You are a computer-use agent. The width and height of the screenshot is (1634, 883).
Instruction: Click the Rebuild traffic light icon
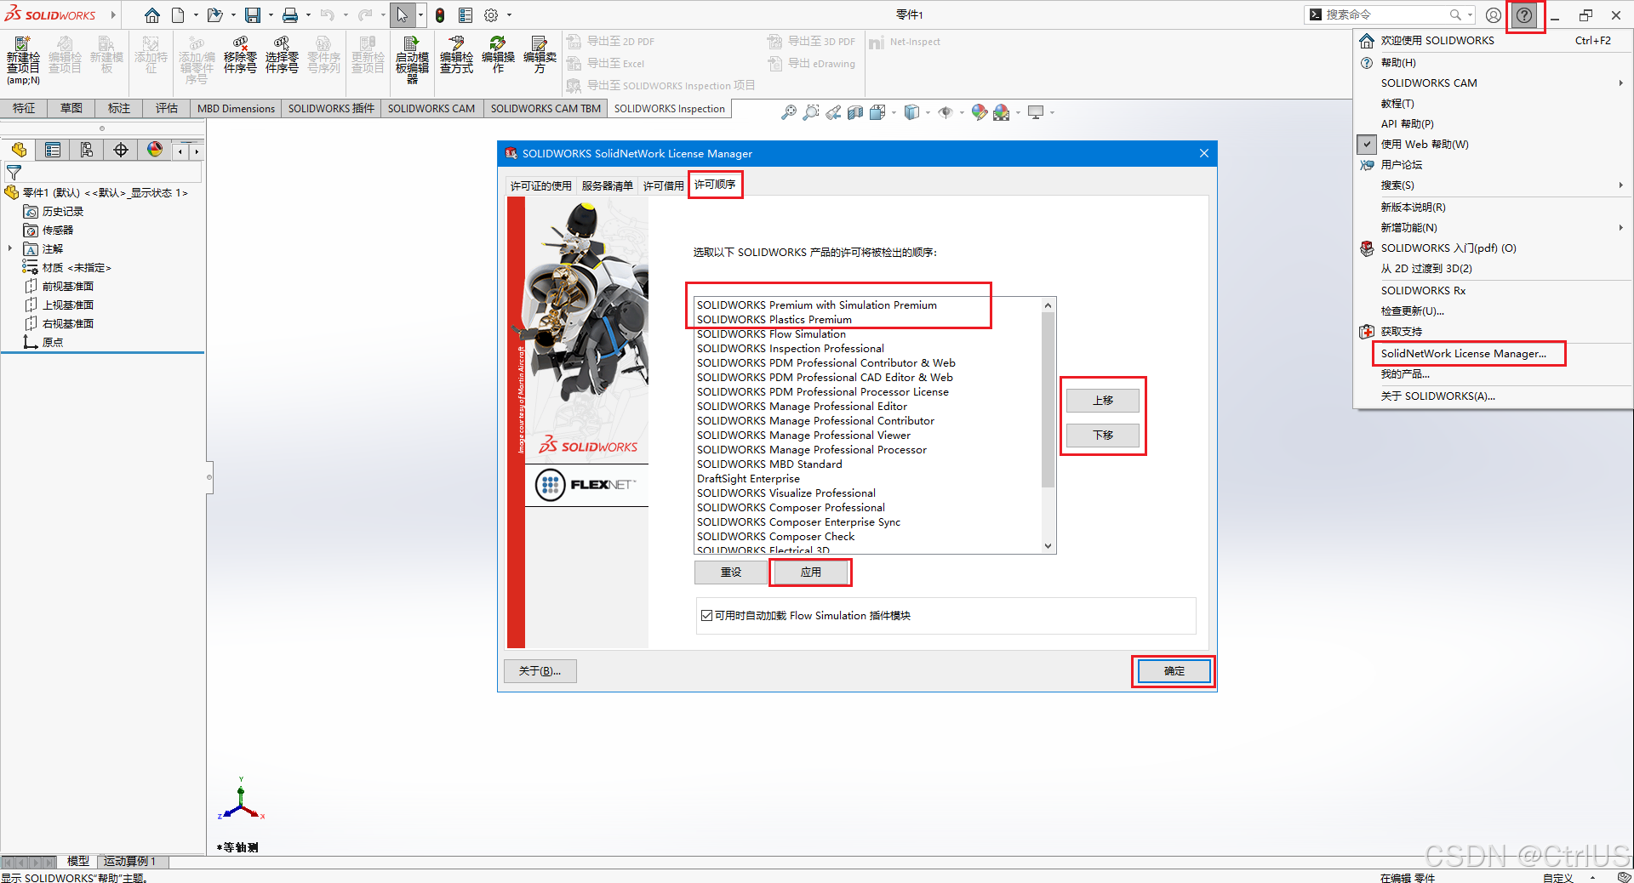440,15
